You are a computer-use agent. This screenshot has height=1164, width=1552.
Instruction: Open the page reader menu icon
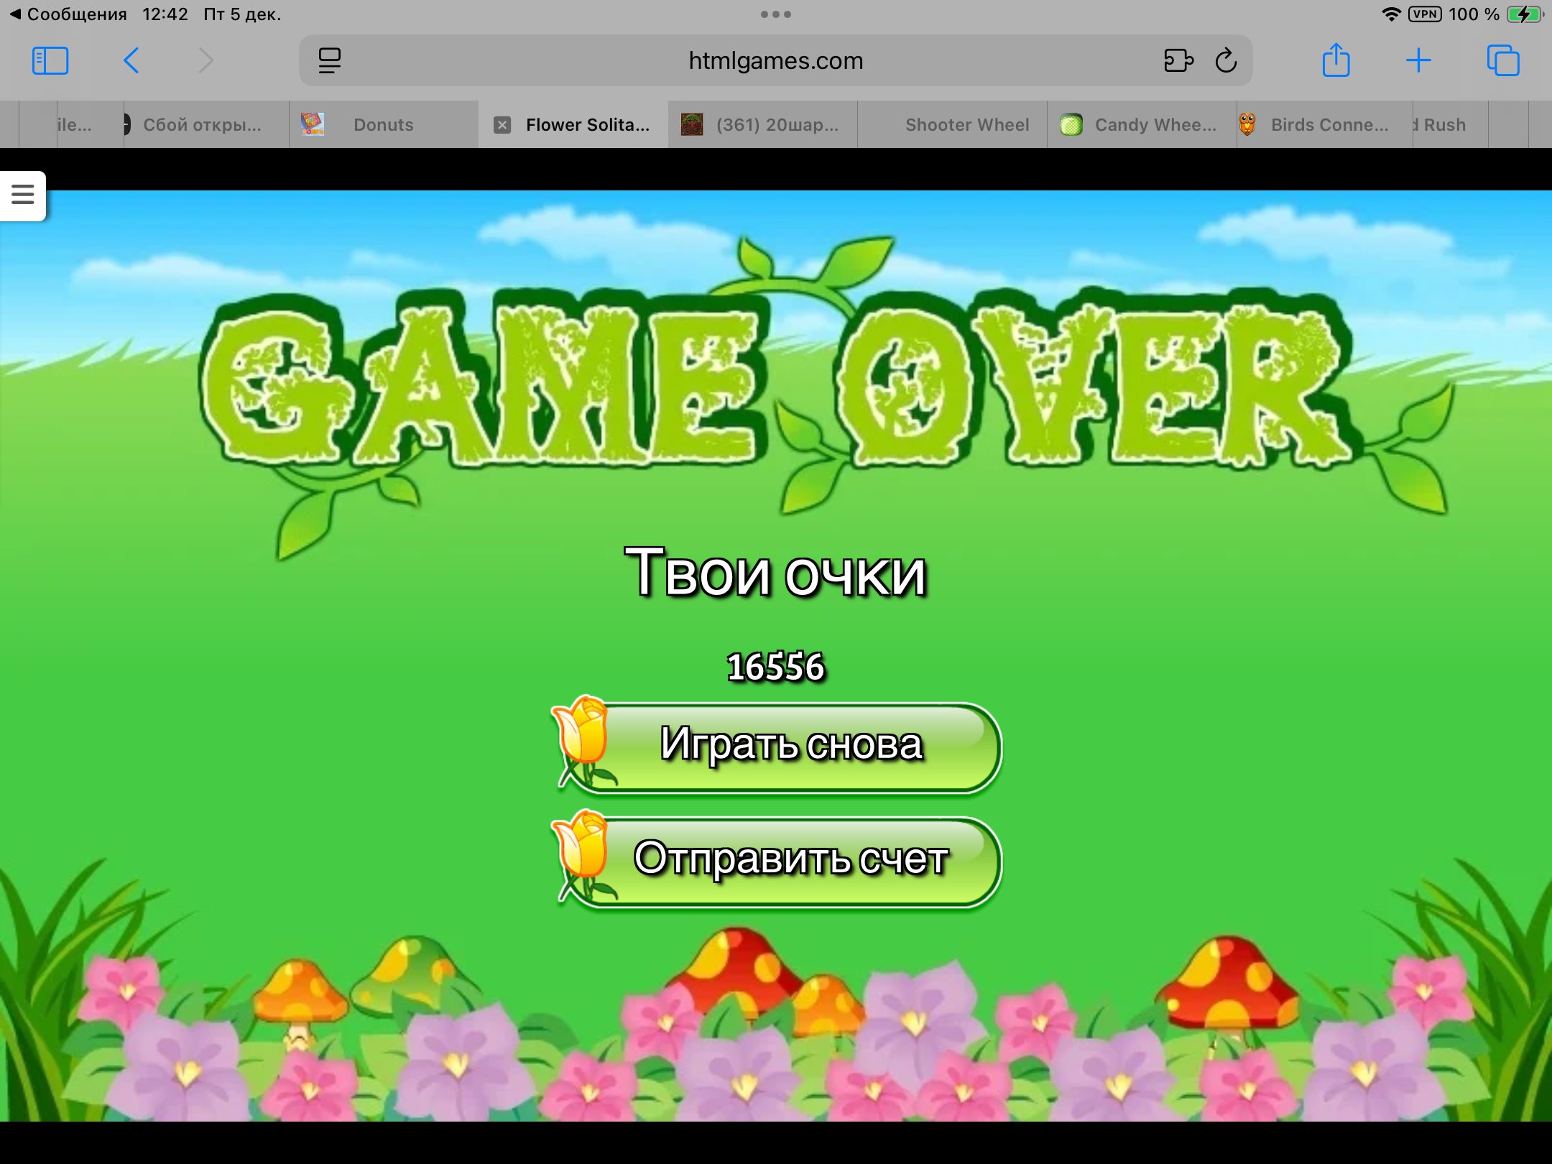330,61
